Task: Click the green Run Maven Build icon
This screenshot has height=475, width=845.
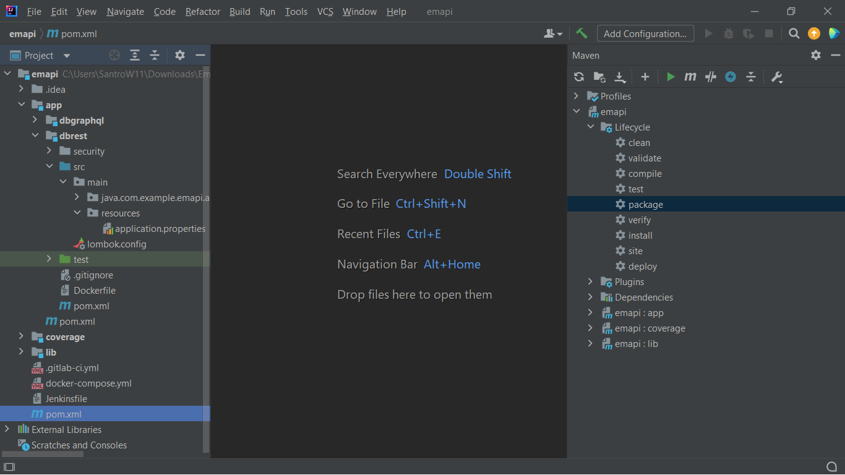Action: (x=671, y=77)
